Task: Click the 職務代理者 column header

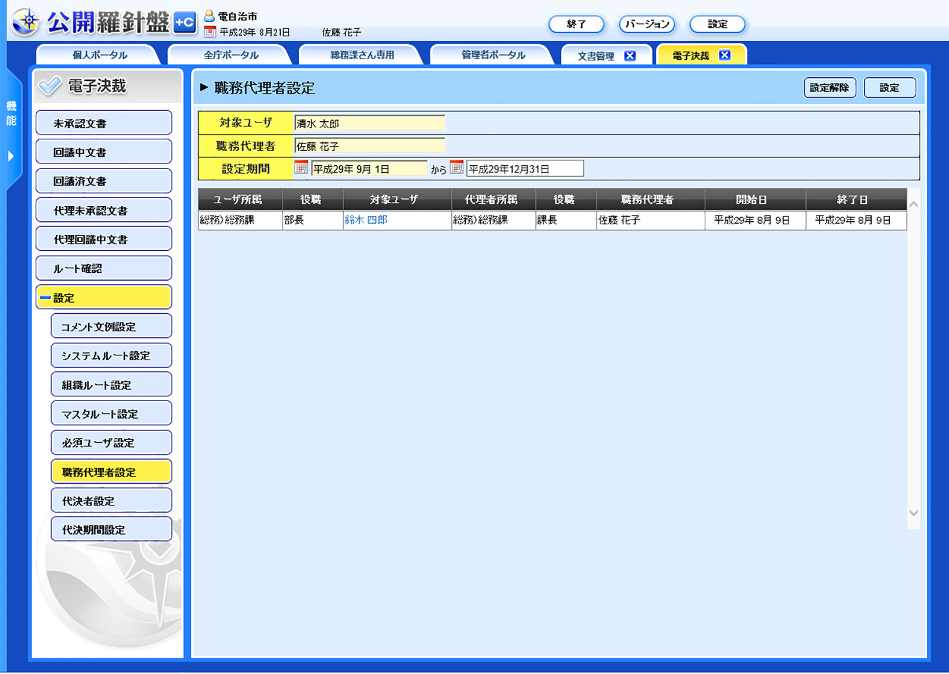Action: click(x=650, y=199)
